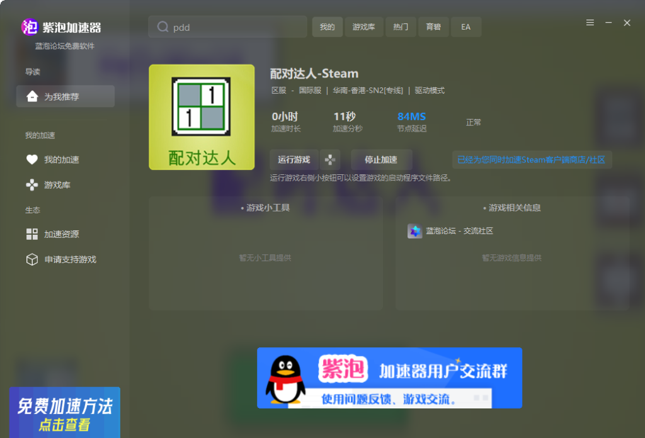This screenshot has width=645, height=438.
Task: Select the 热门 tab
Action: pyautogui.click(x=401, y=27)
